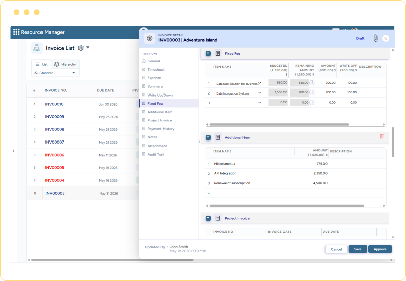406x281 pixels.
Task: Click the panel resize handle dots
Action: click(x=199, y=141)
